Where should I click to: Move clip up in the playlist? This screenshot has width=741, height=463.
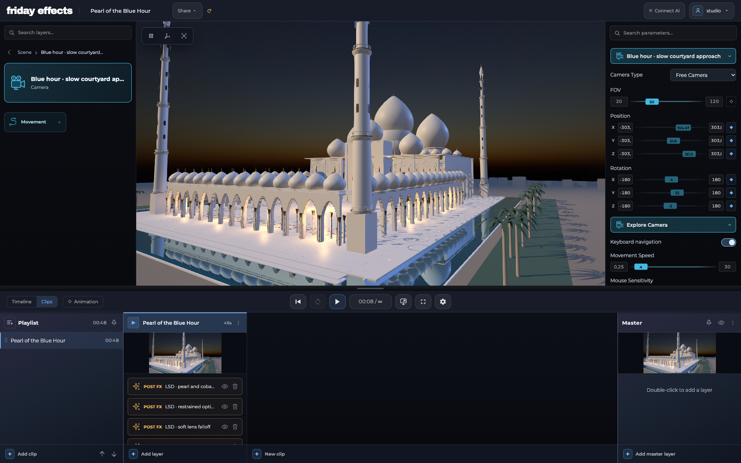pos(102,454)
